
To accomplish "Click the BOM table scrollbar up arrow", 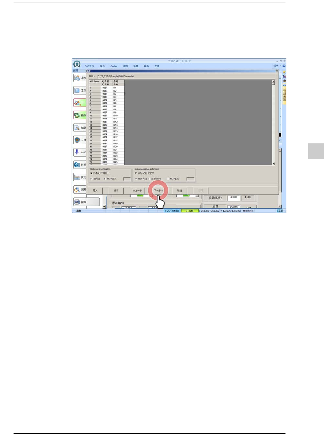I will [273, 82].
